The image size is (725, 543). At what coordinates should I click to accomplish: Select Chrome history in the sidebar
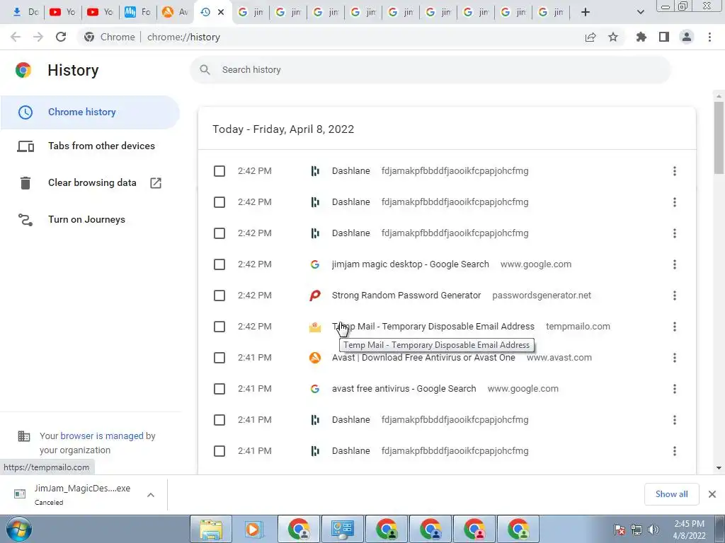[90, 112]
